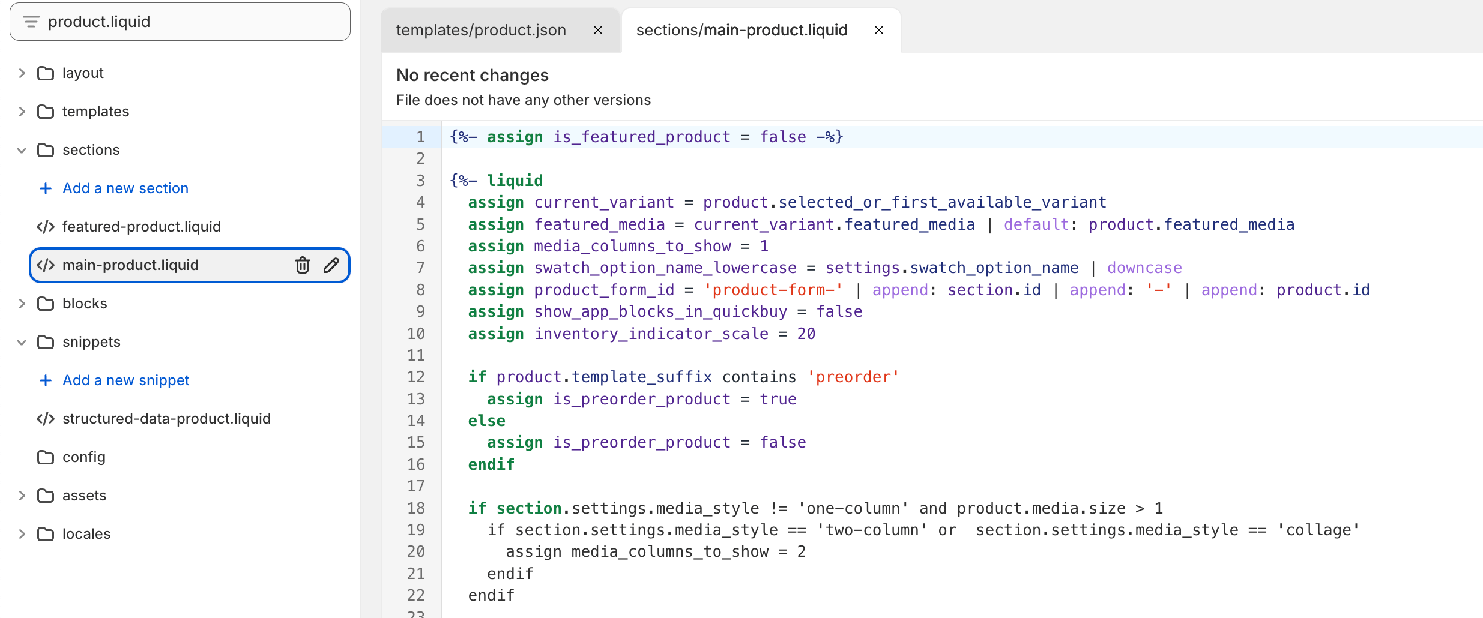Rename main-product.liquid using the pencil icon

click(x=331, y=265)
